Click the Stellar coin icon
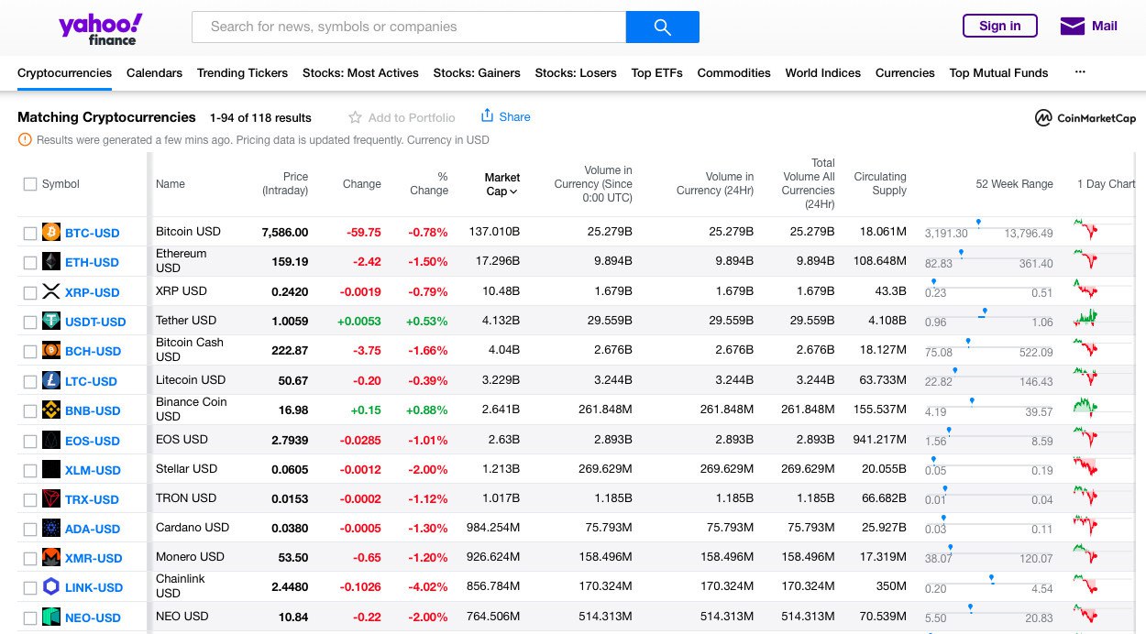The width and height of the screenshot is (1146, 634). (51, 470)
